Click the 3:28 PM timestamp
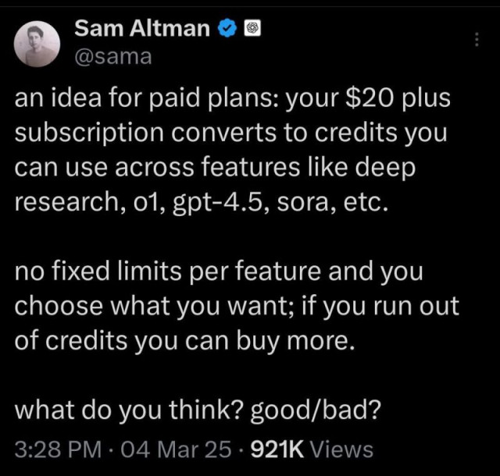Screen dimensions: 500x476 click(58, 449)
